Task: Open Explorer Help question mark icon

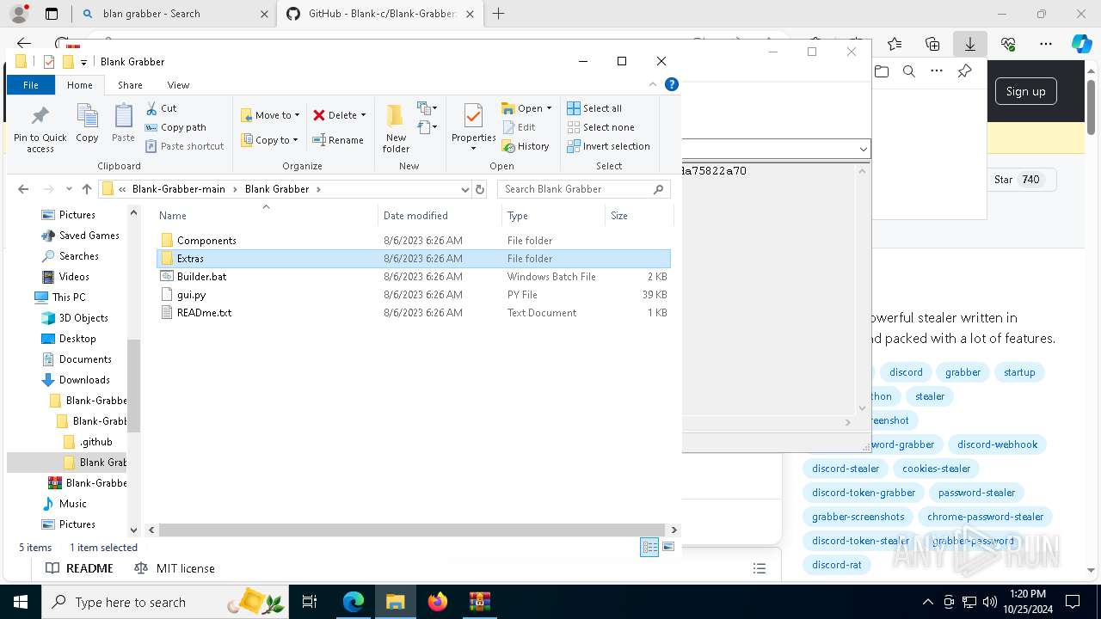Action: pos(672,84)
